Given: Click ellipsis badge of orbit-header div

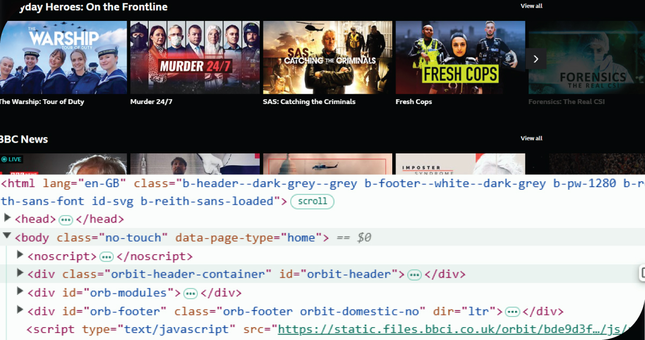Looking at the screenshot, I should pyautogui.click(x=414, y=275).
